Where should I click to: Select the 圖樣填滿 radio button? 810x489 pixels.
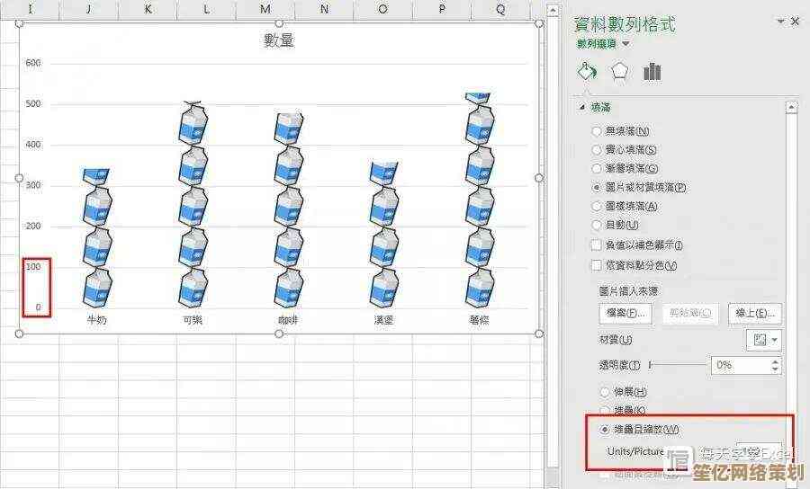click(x=597, y=206)
